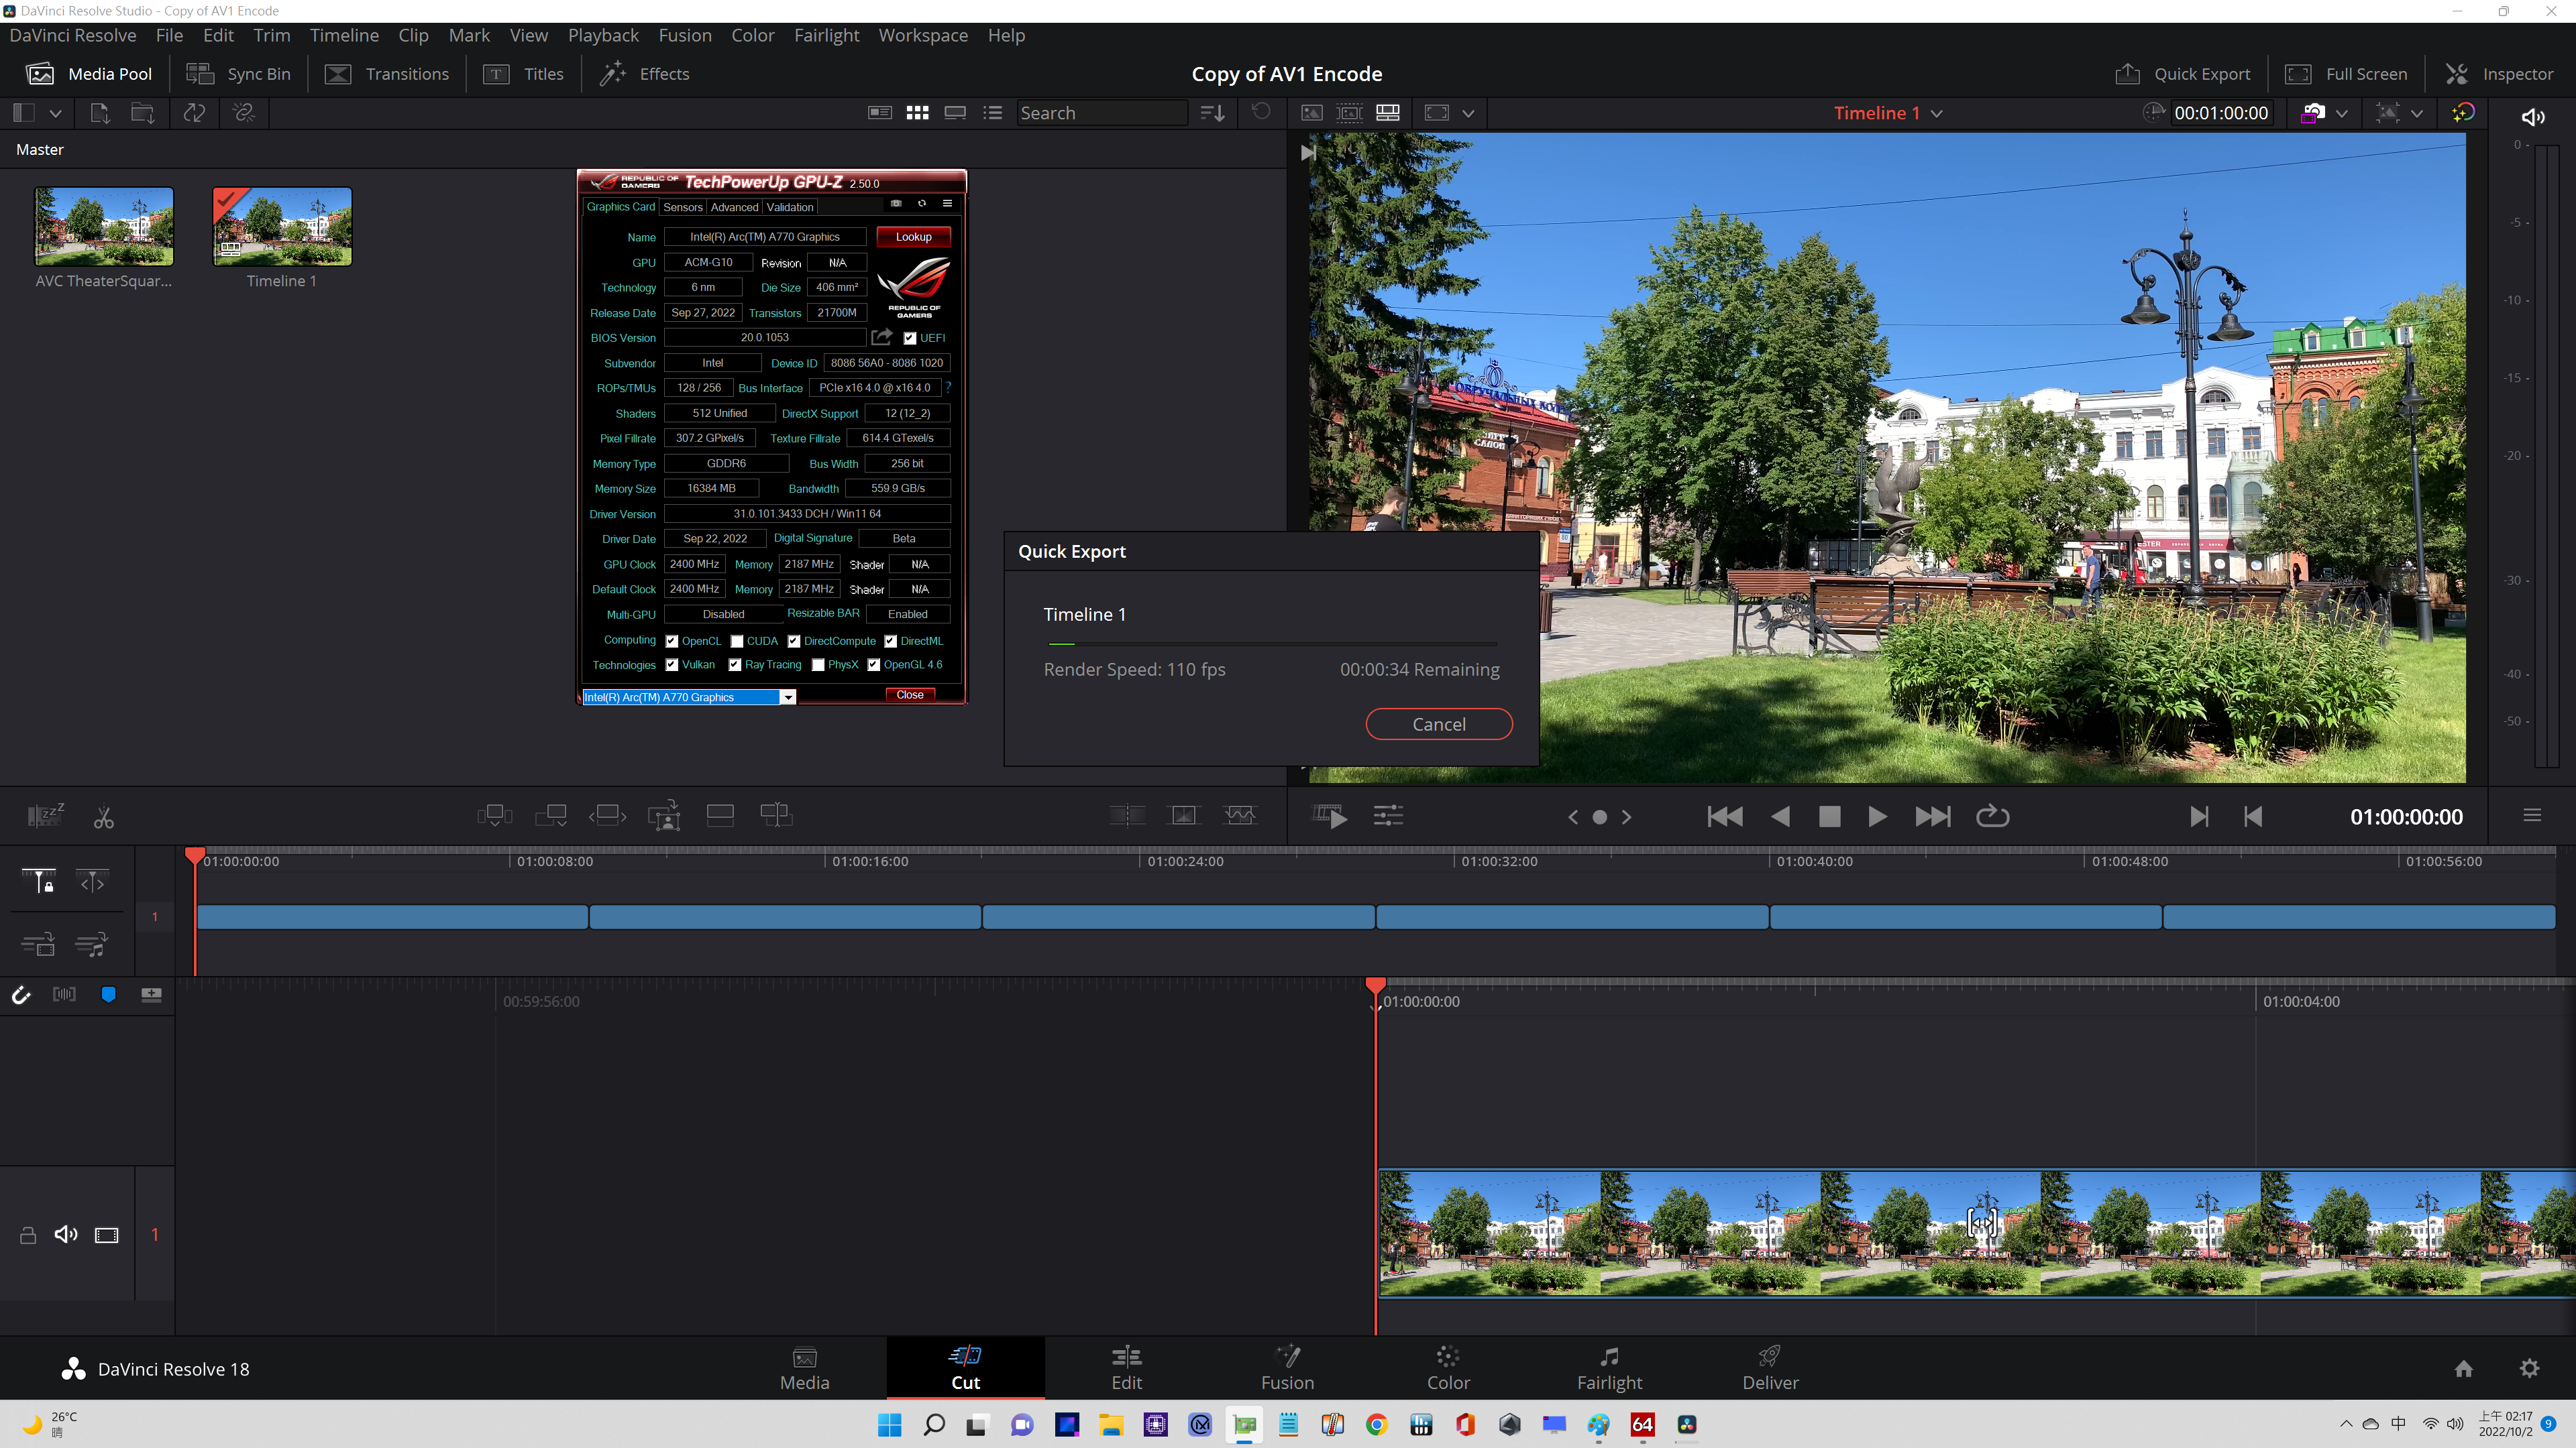Select the AVC TheaterSquare clip thumbnail
Image resolution: width=2576 pixels, height=1448 pixels.
[103, 227]
